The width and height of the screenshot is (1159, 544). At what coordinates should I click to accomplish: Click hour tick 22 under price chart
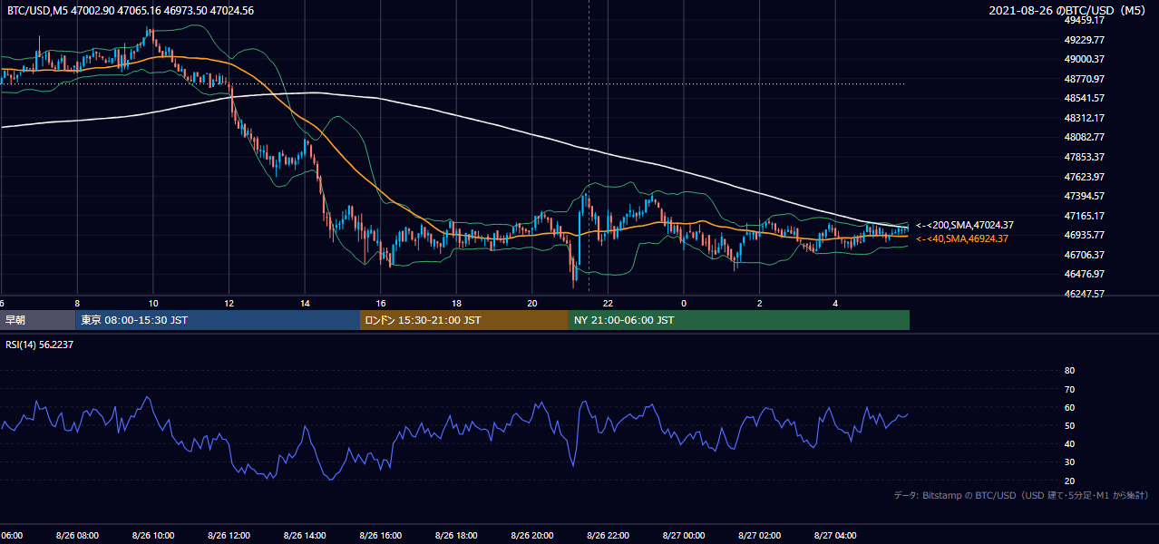(608, 304)
